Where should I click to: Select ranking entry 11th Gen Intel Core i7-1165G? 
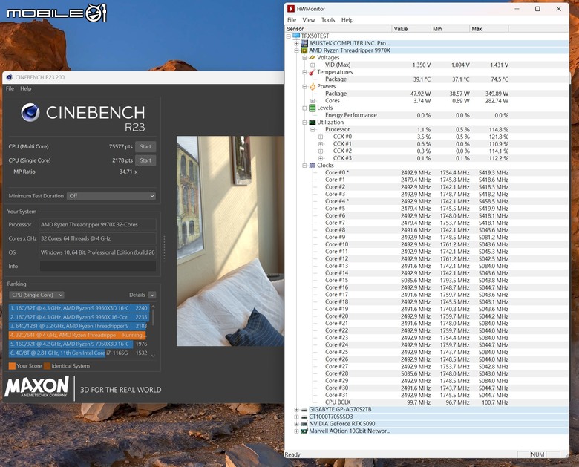79,353
